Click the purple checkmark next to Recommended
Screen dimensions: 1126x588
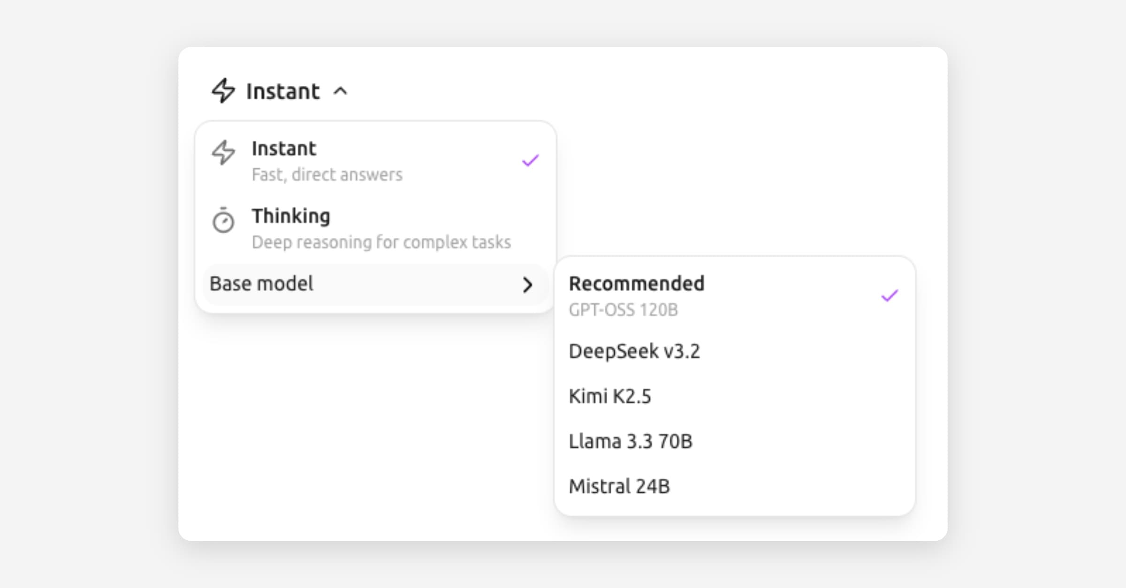coord(890,296)
